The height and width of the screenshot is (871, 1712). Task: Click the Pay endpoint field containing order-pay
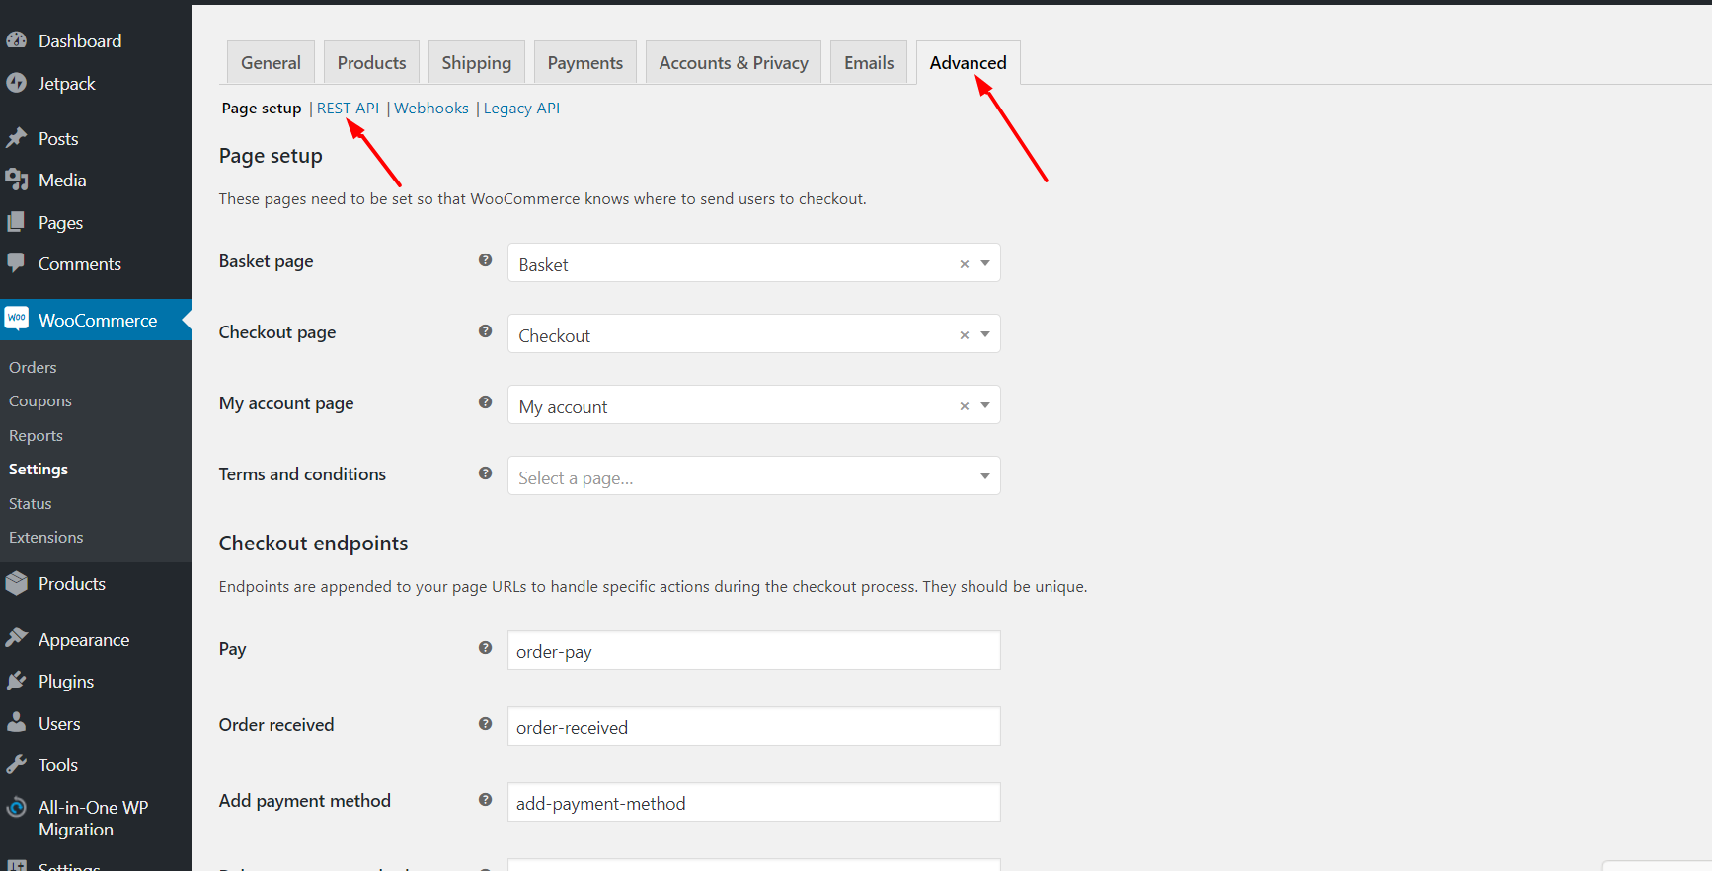pos(753,650)
